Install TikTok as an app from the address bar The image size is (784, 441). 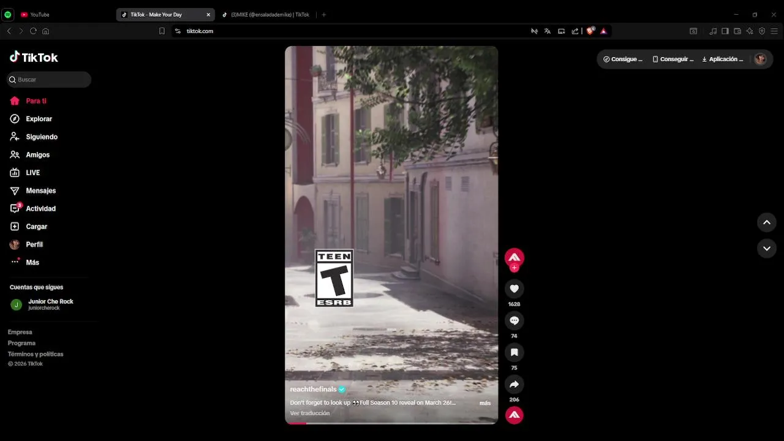pos(561,31)
